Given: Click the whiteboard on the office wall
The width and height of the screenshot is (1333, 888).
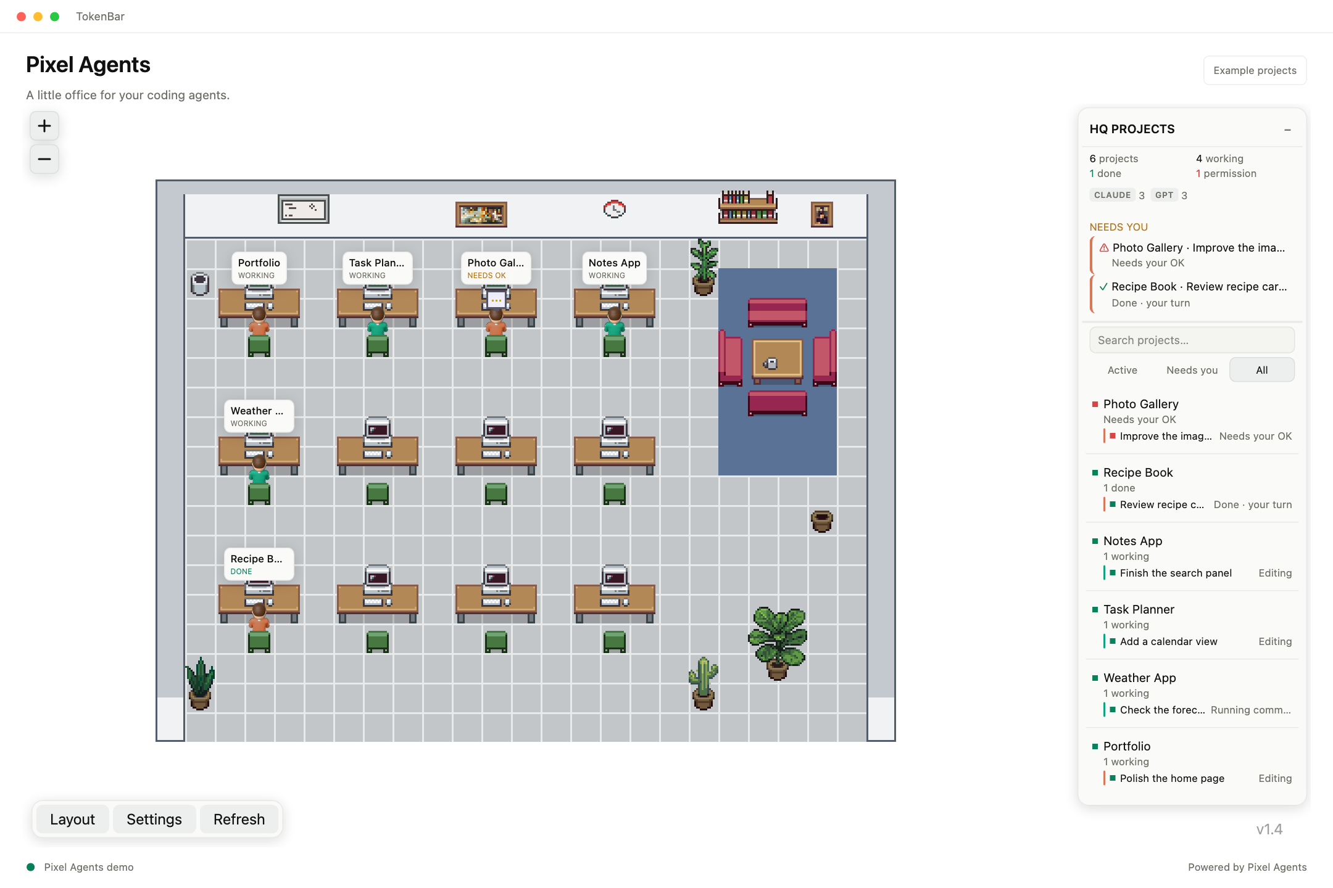Looking at the screenshot, I should pos(303,209).
